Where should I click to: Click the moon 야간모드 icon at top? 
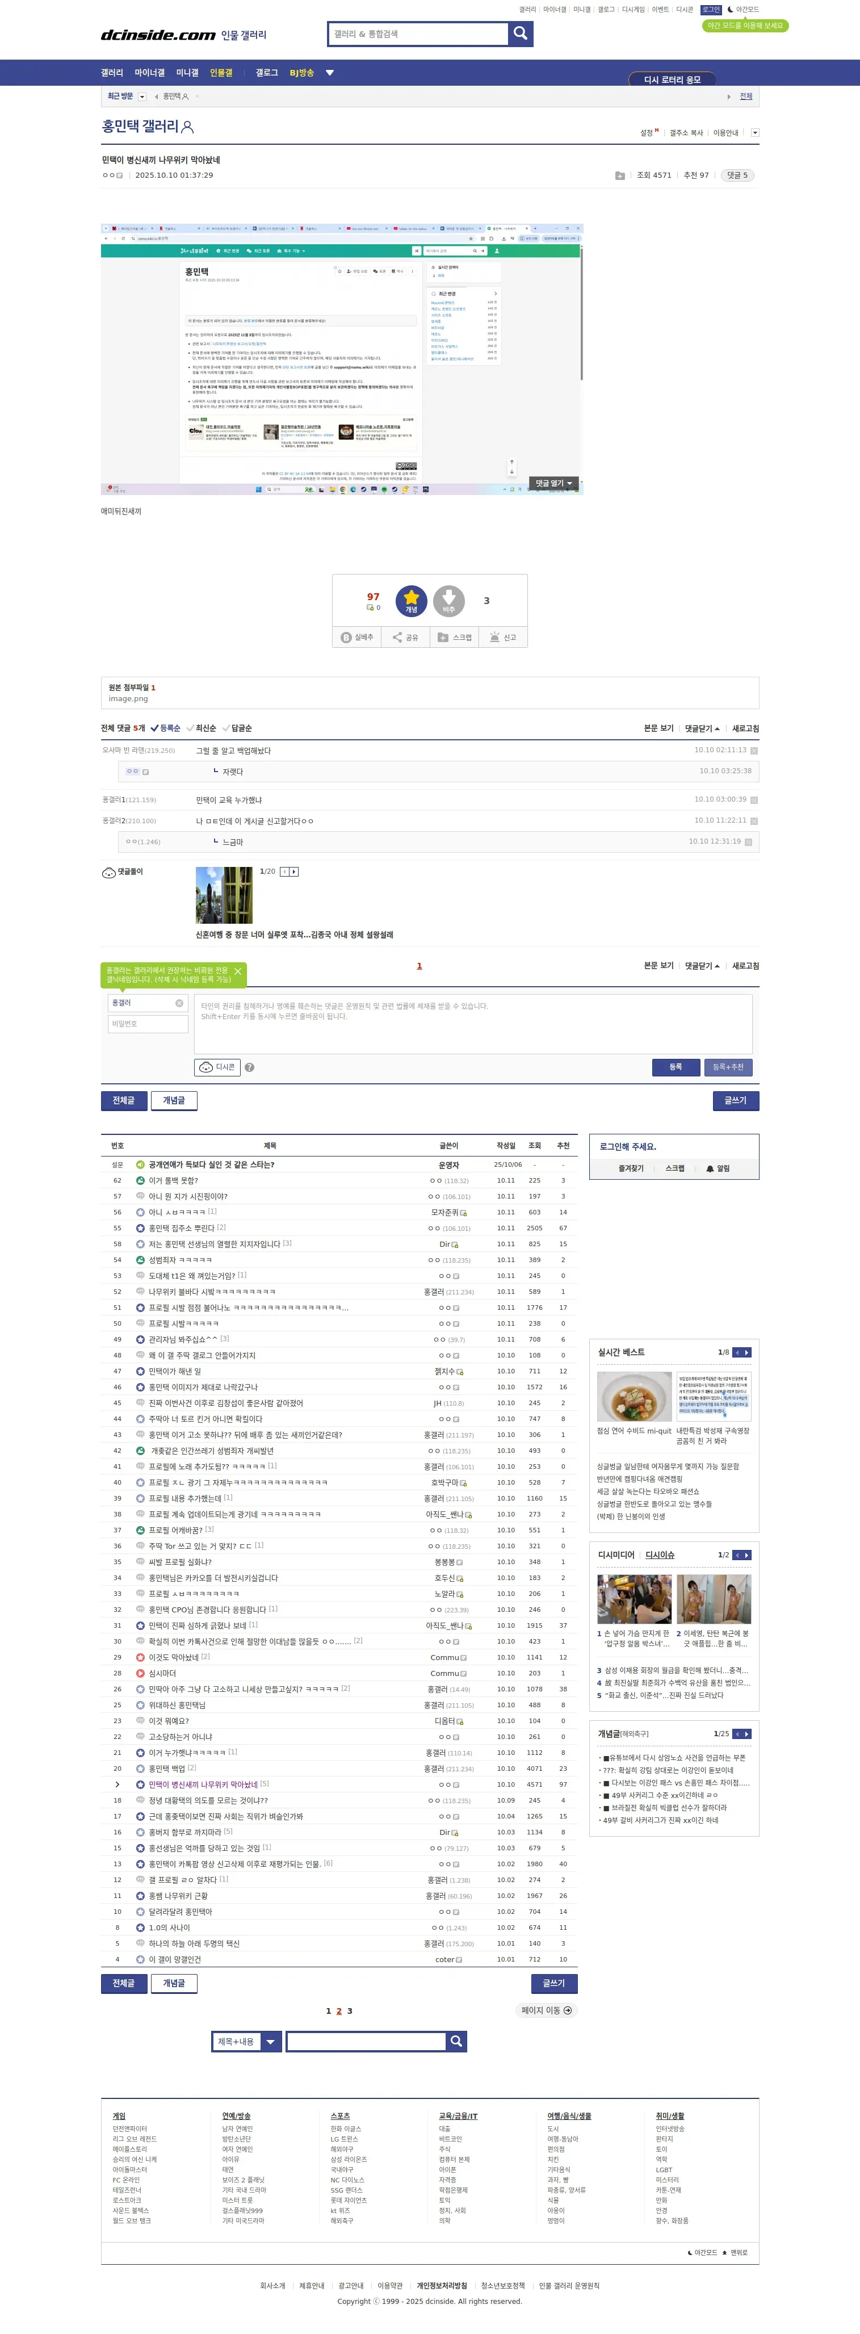pos(731,9)
